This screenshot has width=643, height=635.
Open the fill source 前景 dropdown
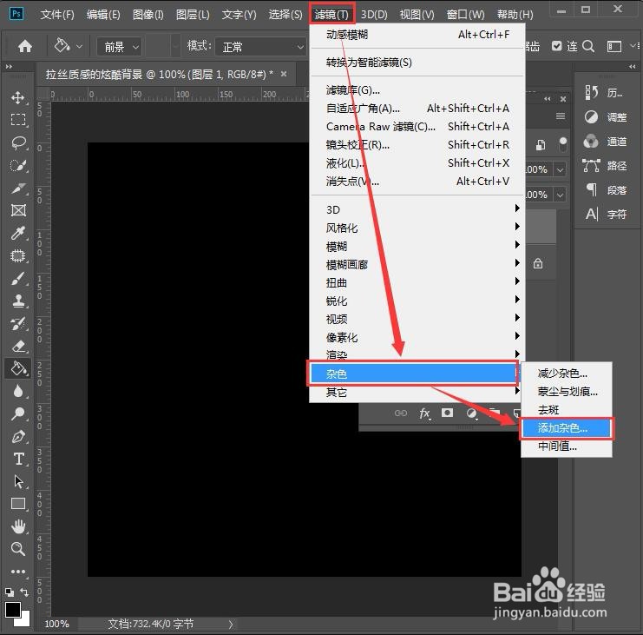click(x=120, y=47)
